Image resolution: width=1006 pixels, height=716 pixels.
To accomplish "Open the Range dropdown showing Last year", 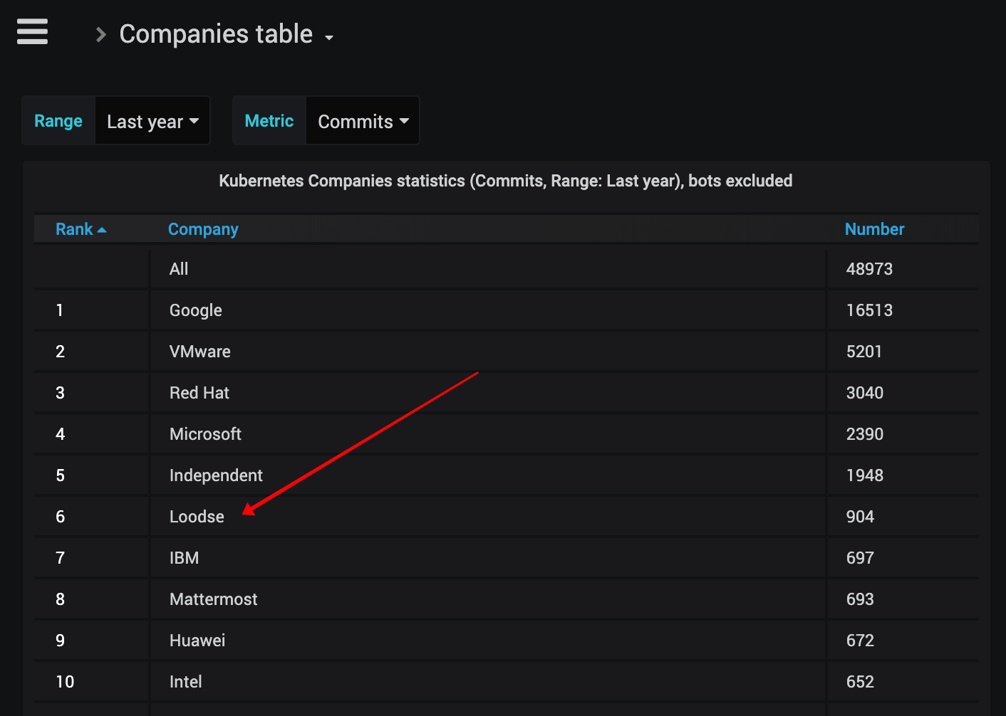I will (152, 120).
